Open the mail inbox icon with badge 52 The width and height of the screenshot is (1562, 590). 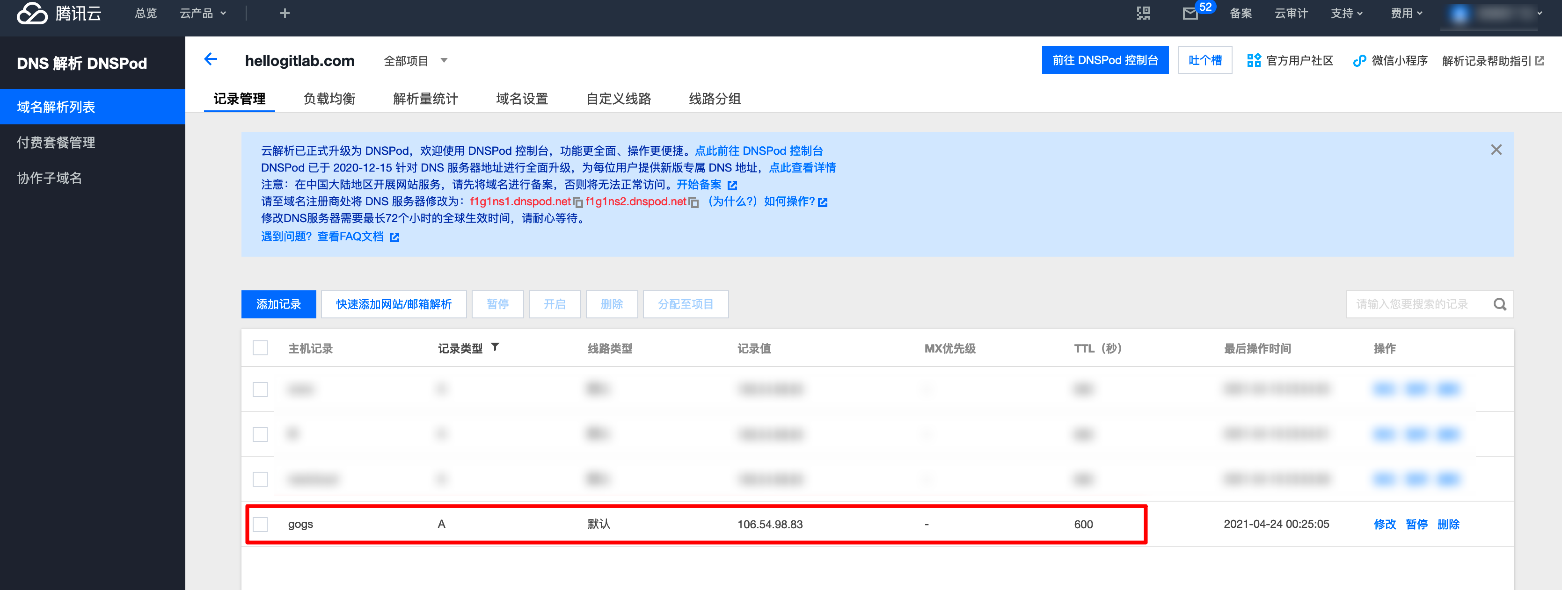1190,14
